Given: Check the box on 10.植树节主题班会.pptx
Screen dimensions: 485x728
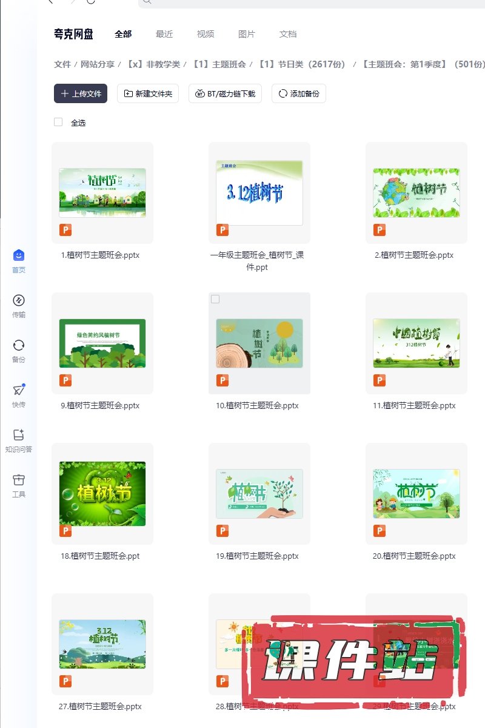Looking at the screenshot, I should click(215, 299).
